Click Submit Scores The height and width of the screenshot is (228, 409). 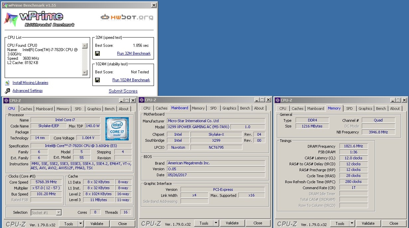123,91
